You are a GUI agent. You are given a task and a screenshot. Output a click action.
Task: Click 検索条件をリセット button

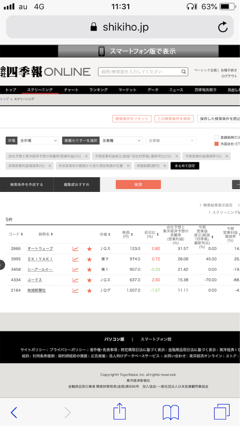point(132,119)
